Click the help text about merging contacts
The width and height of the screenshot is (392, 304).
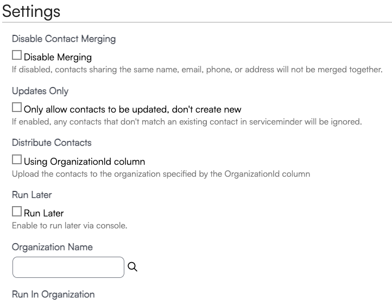coord(197,70)
